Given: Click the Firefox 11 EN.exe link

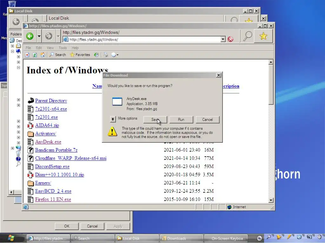Looking at the screenshot, I should 53,199.
